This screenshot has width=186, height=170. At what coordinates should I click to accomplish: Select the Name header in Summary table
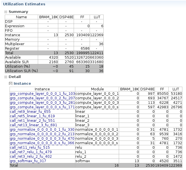click(x=21, y=17)
